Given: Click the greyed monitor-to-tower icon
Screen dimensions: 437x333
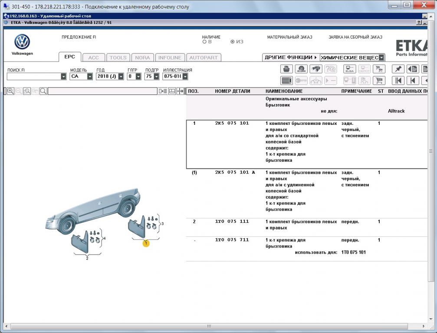Looking at the screenshot, I should 349,81.
